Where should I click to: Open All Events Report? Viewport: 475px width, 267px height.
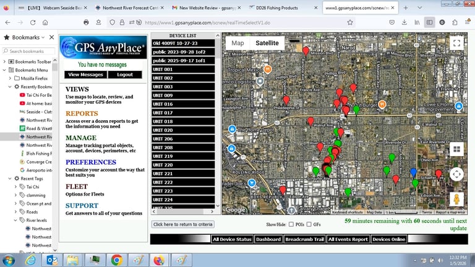pyautogui.click(x=348, y=239)
